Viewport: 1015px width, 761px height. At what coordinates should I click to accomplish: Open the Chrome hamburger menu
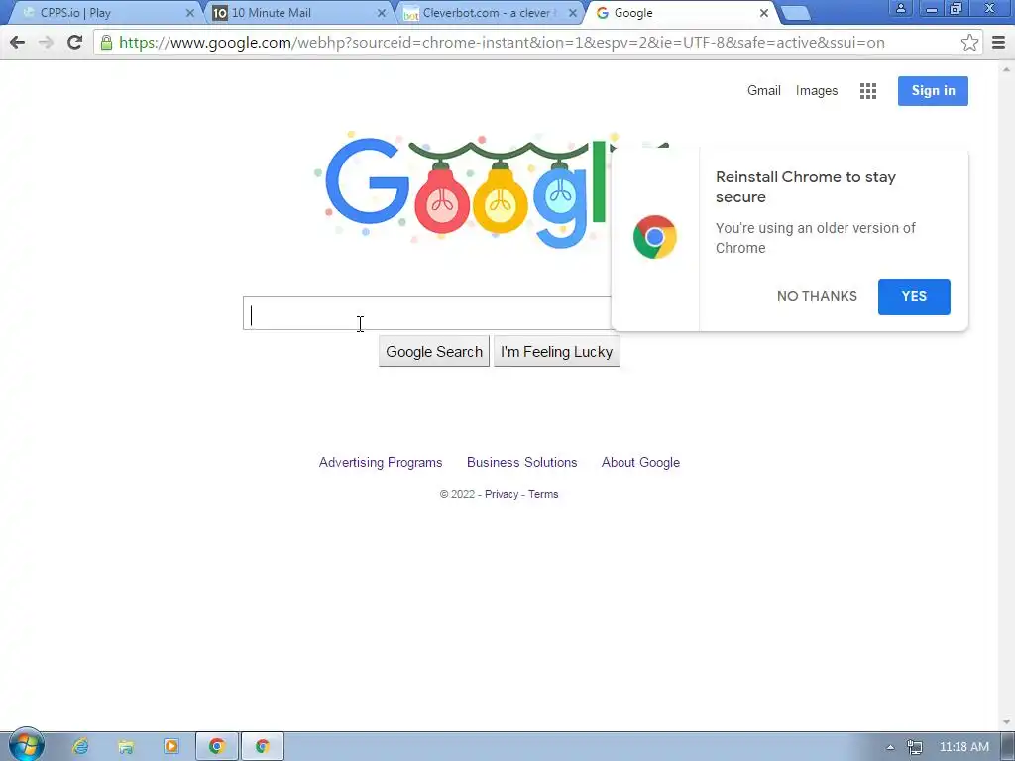pyautogui.click(x=998, y=43)
